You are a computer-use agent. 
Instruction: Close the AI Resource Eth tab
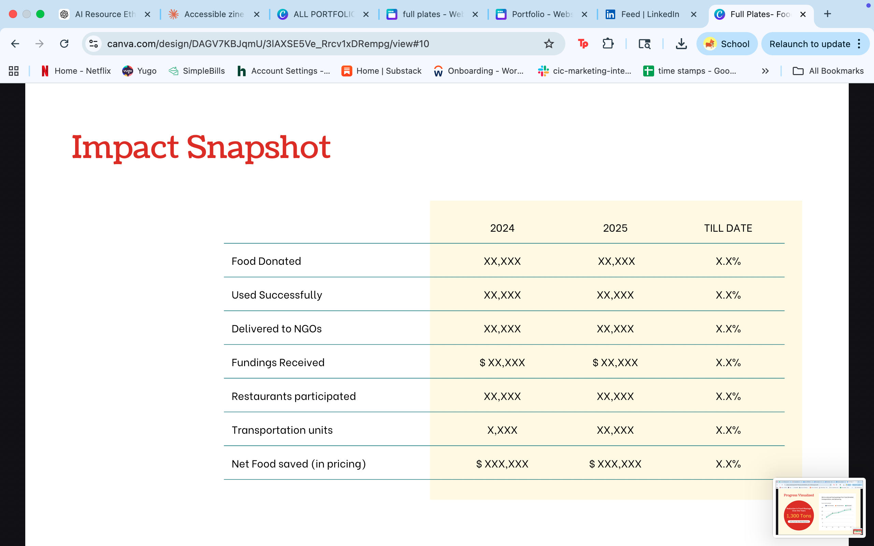pos(147,14)
